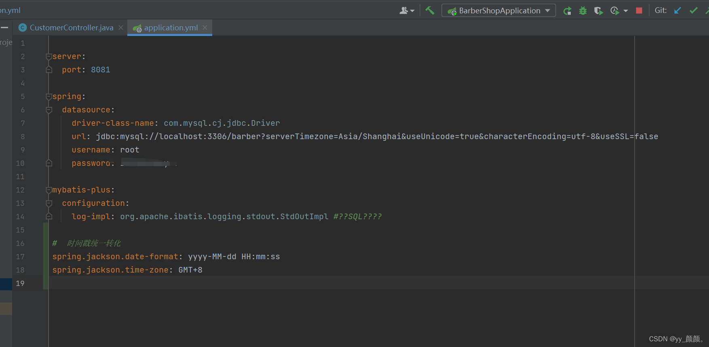
Task: Click com.mysql.cj.jdbc.Driver value
Action: click(222, 123)
